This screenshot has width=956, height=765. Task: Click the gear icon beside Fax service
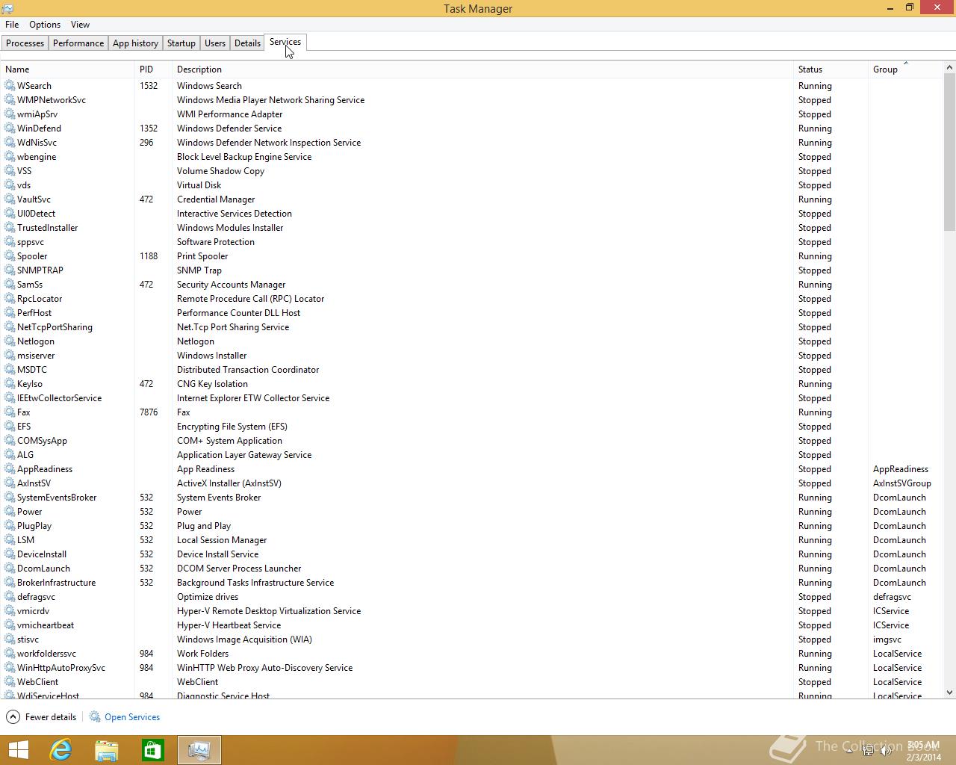tap(10, 412)
